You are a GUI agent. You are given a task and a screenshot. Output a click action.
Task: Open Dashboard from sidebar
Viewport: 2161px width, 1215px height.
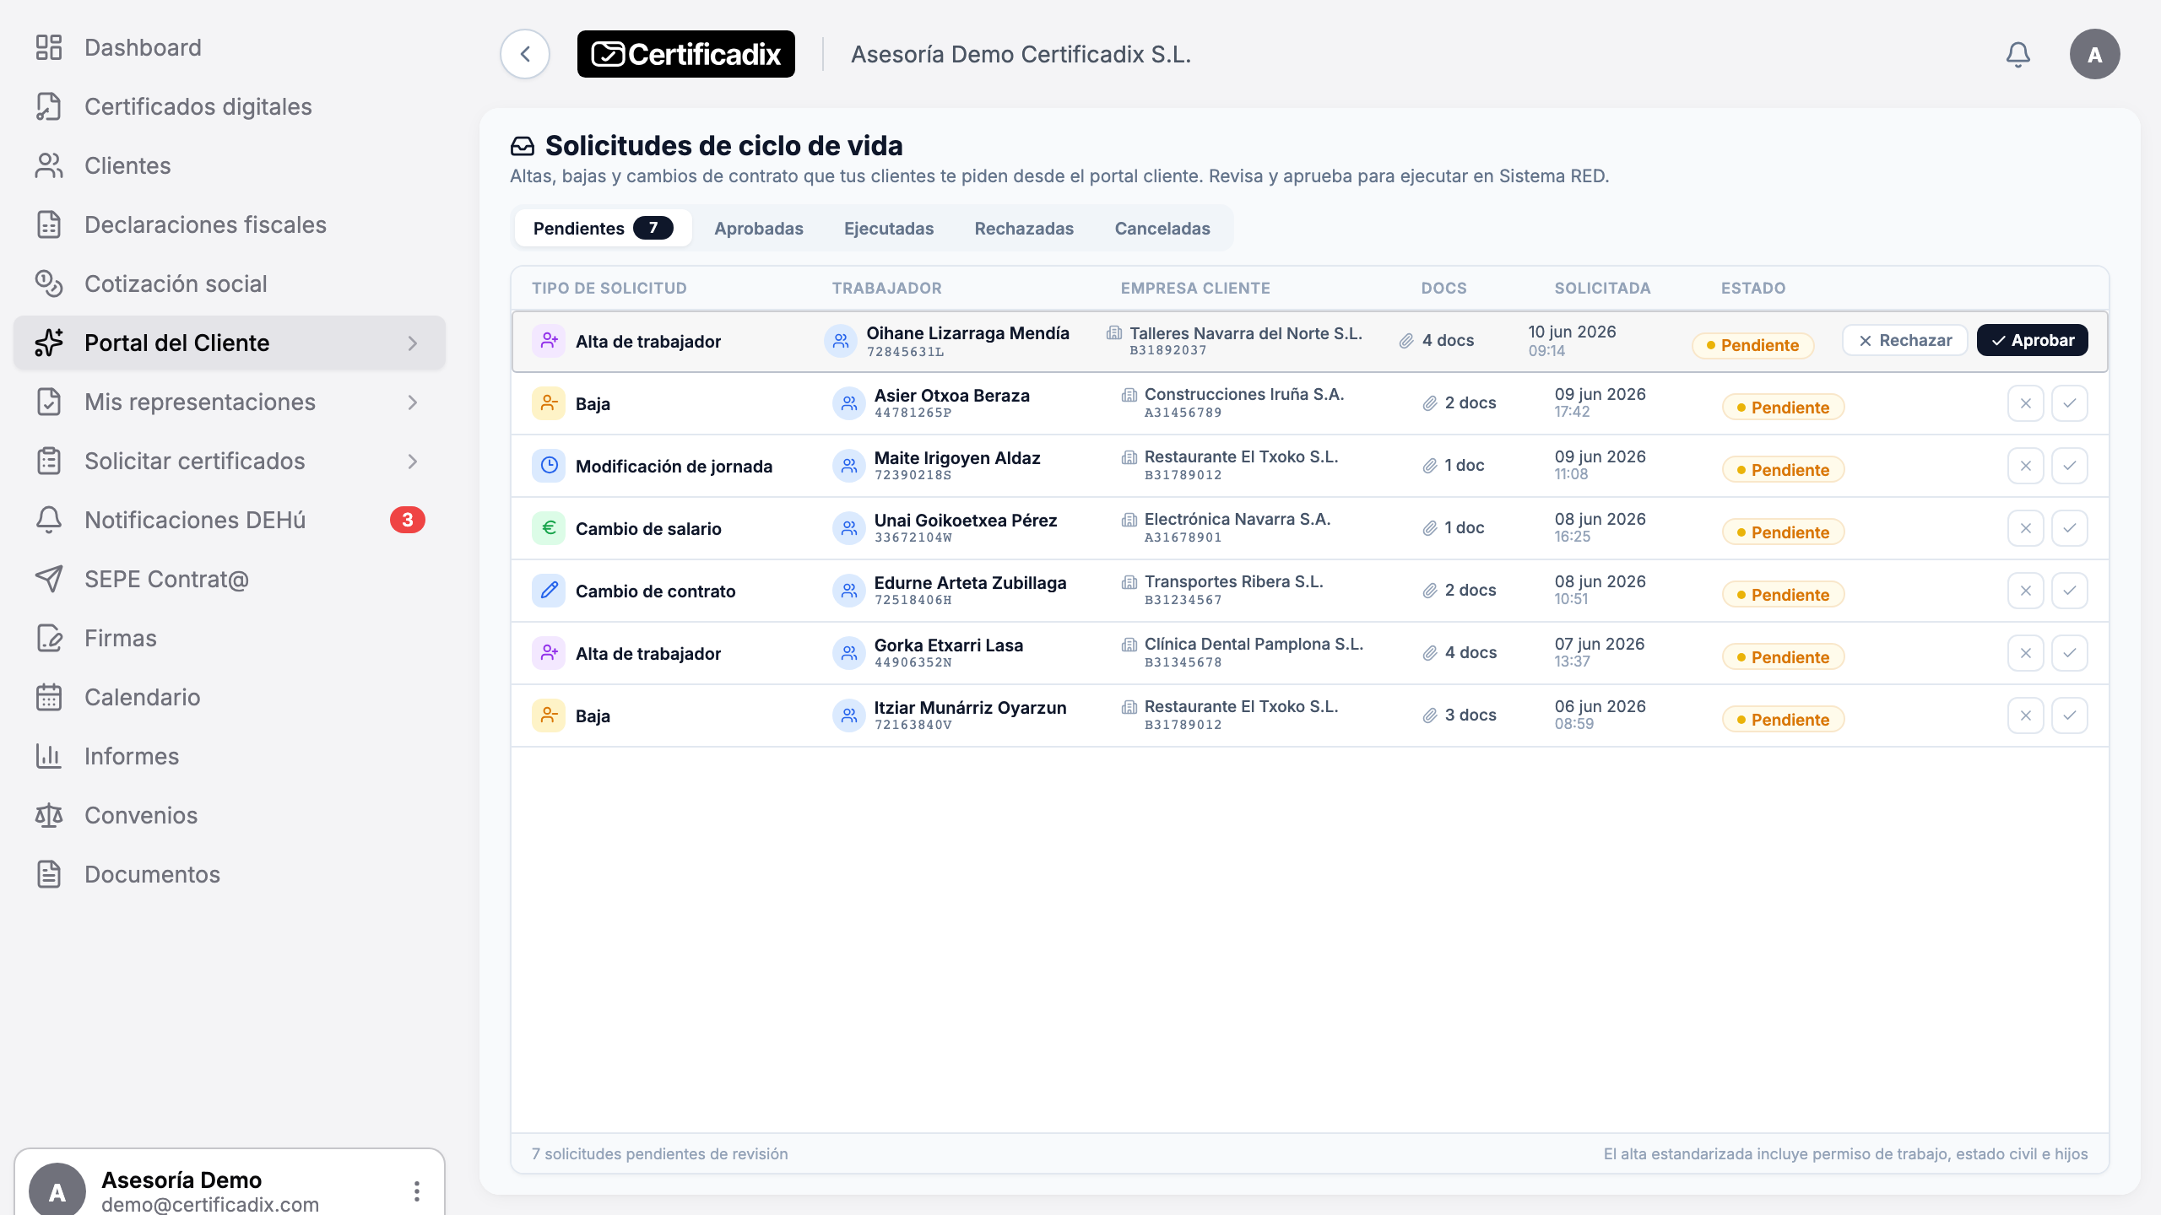230,47
